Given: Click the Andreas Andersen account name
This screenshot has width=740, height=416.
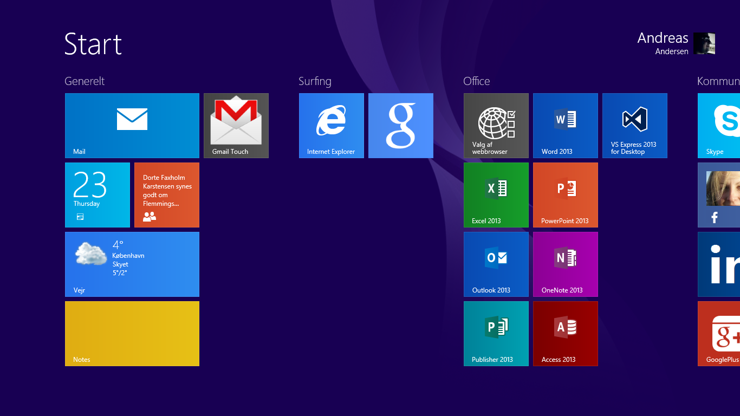Looking at the screenshot, I should coord(663,43).
